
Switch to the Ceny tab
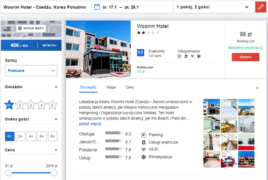[x=130, y=87]
